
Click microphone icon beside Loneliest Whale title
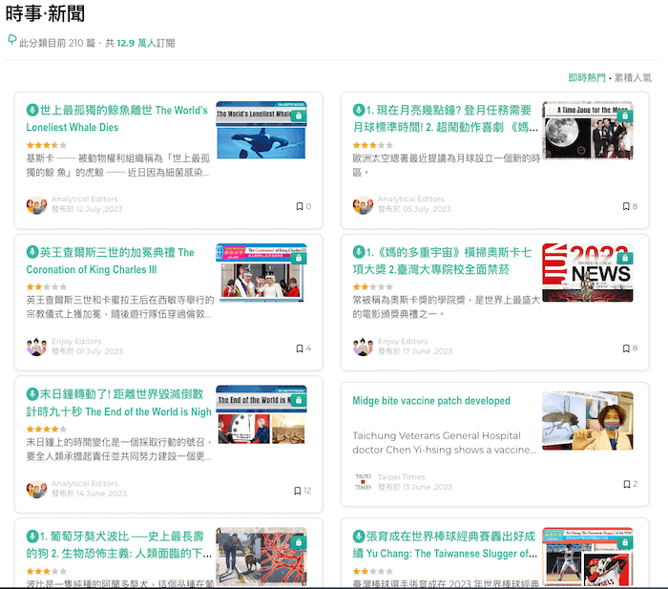click(x=32, y=111)
